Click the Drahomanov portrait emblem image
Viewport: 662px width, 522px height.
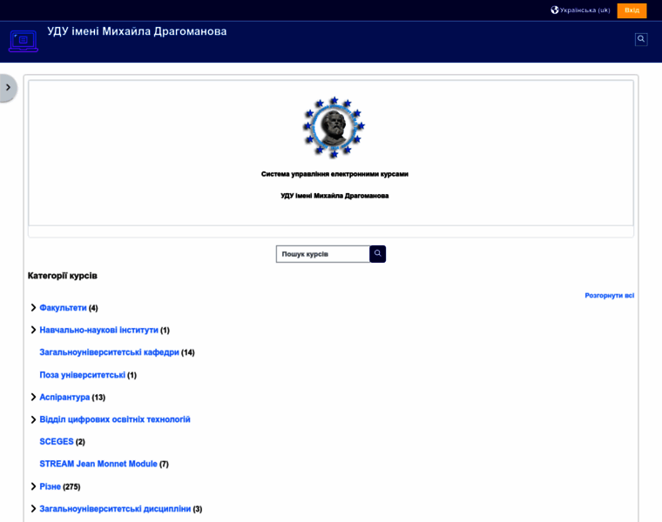334,127
